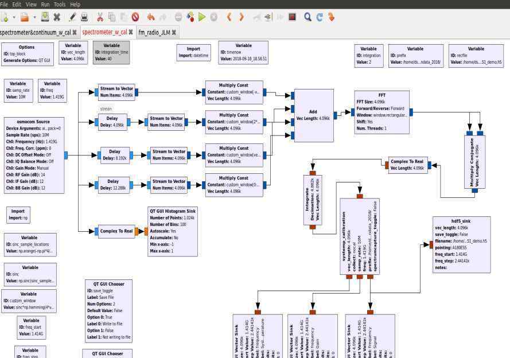Expand the dropdown arrow next to Open folder icon

[35, 17]
